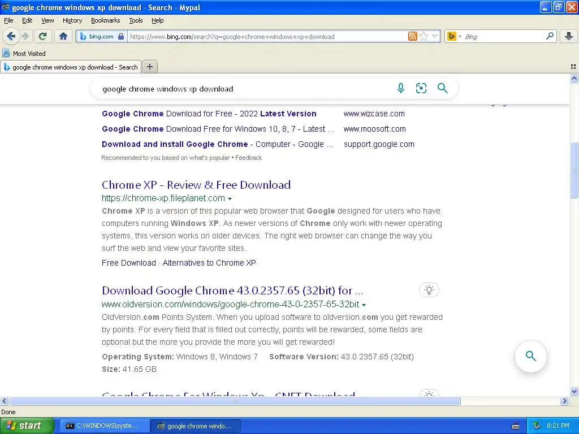The height and width of the screenshot is (434, 579).
Task: Reload the current page
Action: pos(43,36)
